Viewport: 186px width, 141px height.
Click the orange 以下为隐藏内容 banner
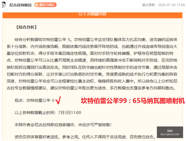pos(92,15)
